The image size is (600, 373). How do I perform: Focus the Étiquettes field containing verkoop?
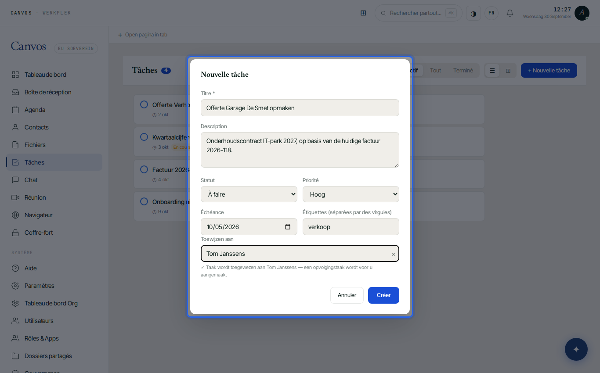[351, 227]
